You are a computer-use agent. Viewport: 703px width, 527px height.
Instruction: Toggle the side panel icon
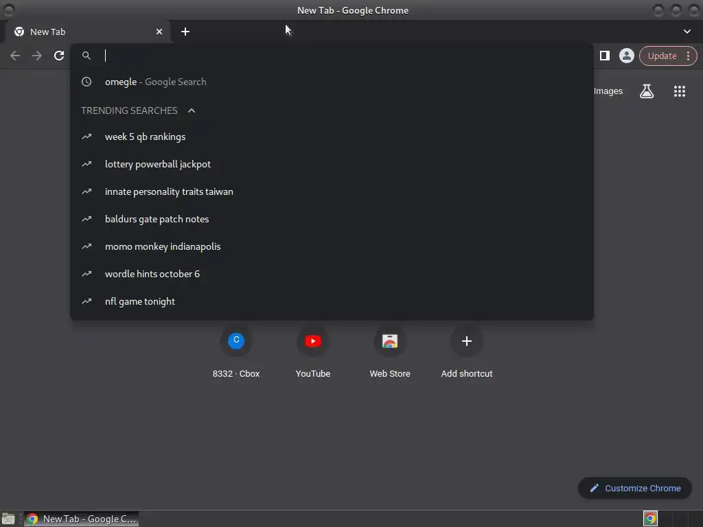tap(604, 56)
